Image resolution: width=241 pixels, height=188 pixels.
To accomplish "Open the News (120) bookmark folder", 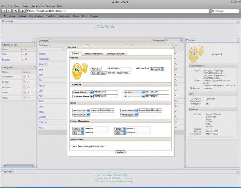I will click(80, 16).
